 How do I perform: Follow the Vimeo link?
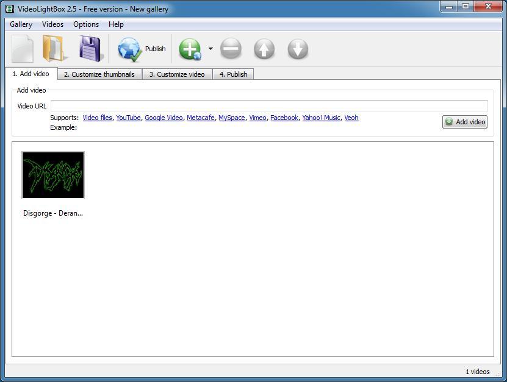(257, 118)
